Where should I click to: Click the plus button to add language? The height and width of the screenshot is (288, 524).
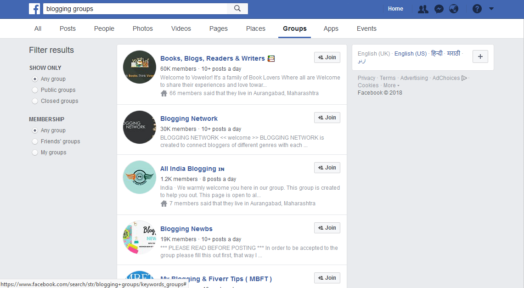pyautogui.click(x=480, y=57)
